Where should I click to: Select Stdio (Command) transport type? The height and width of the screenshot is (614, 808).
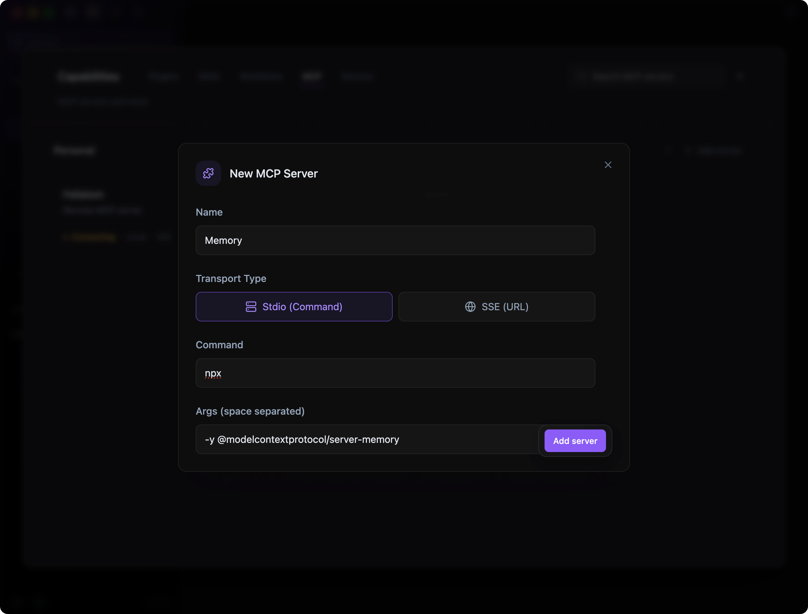click(294, 307)
